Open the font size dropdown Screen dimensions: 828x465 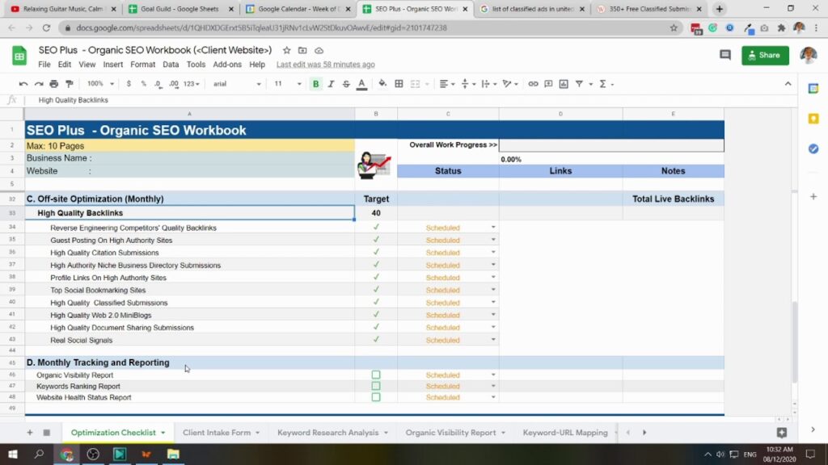tap(288, 84)
